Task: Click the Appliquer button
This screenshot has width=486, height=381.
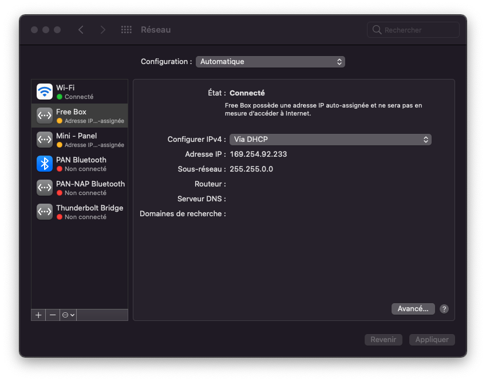Action: pos(432,339)
